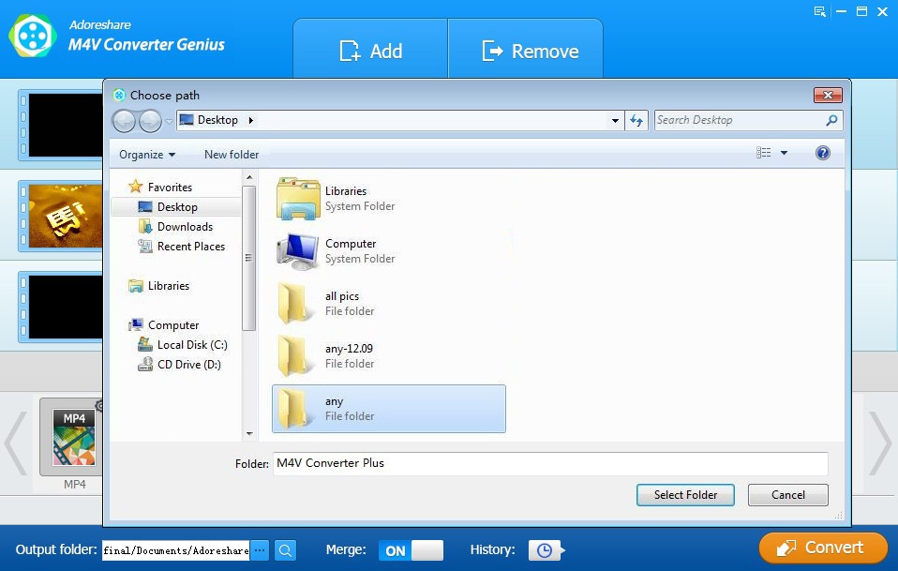The height and width of the screenshot is (571, 898).
Task: Select Libraries in navigation pane
Action: (158, 285)
